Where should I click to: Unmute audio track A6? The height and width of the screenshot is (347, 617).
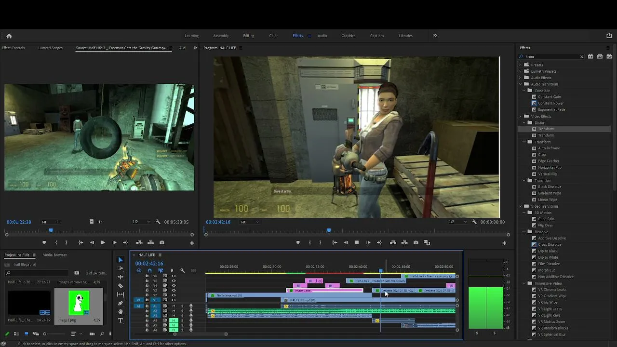pyautogui.click(x=174, y=330)
